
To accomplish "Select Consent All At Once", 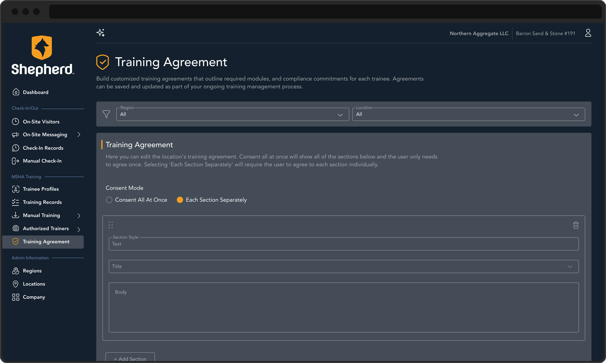I will 109,200.
